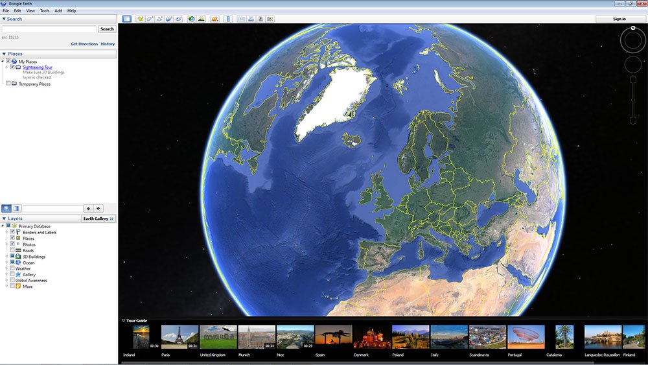
Task: Open the search History link
Action: click(x=108, y=44)
